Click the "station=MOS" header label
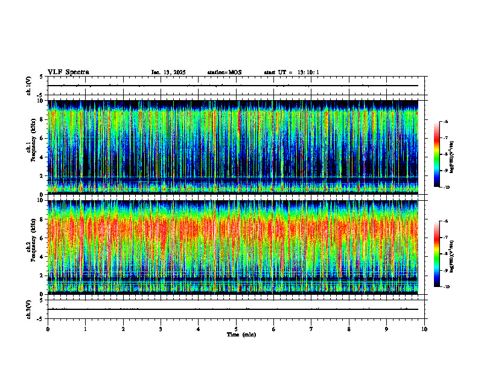This screenshot has height=369, width=478. pos(225,72)
